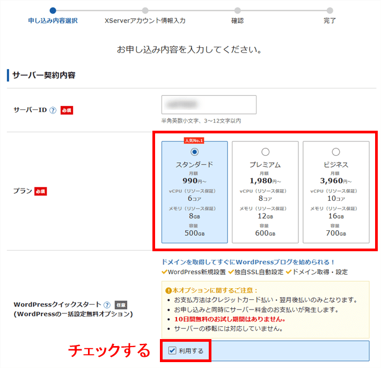Select the ビジネス plan radio button
Image resolution: width=381 pixels, height=368 pixels.
click(336, 152)
